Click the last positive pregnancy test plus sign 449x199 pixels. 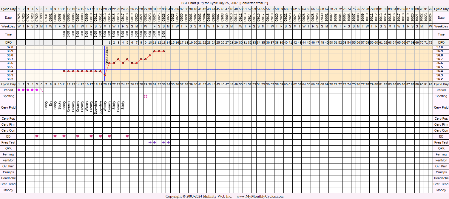click(168, 142)
